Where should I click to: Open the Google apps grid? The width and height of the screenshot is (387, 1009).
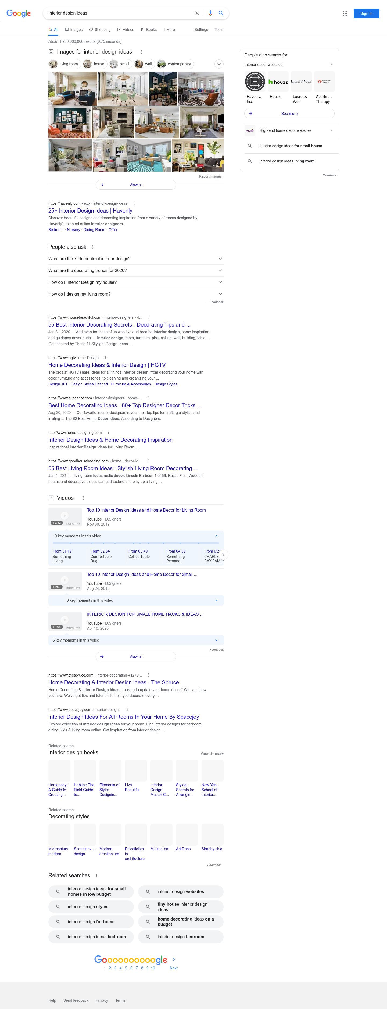click(x=345, y=13)
